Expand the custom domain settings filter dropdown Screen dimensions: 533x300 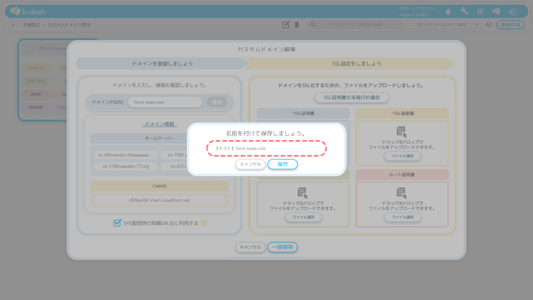[x=443, y=25]
